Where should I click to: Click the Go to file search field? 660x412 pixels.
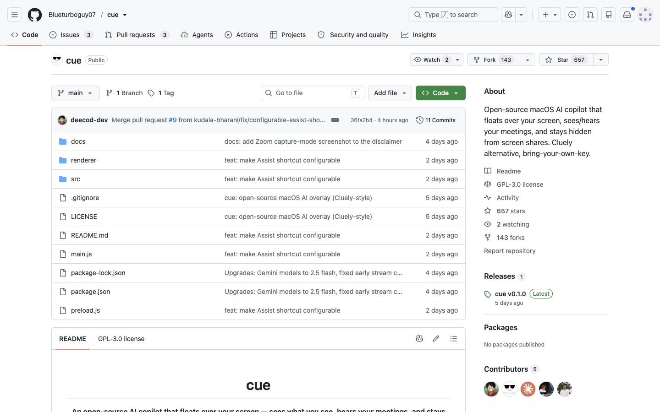click(x=313, y=93)
